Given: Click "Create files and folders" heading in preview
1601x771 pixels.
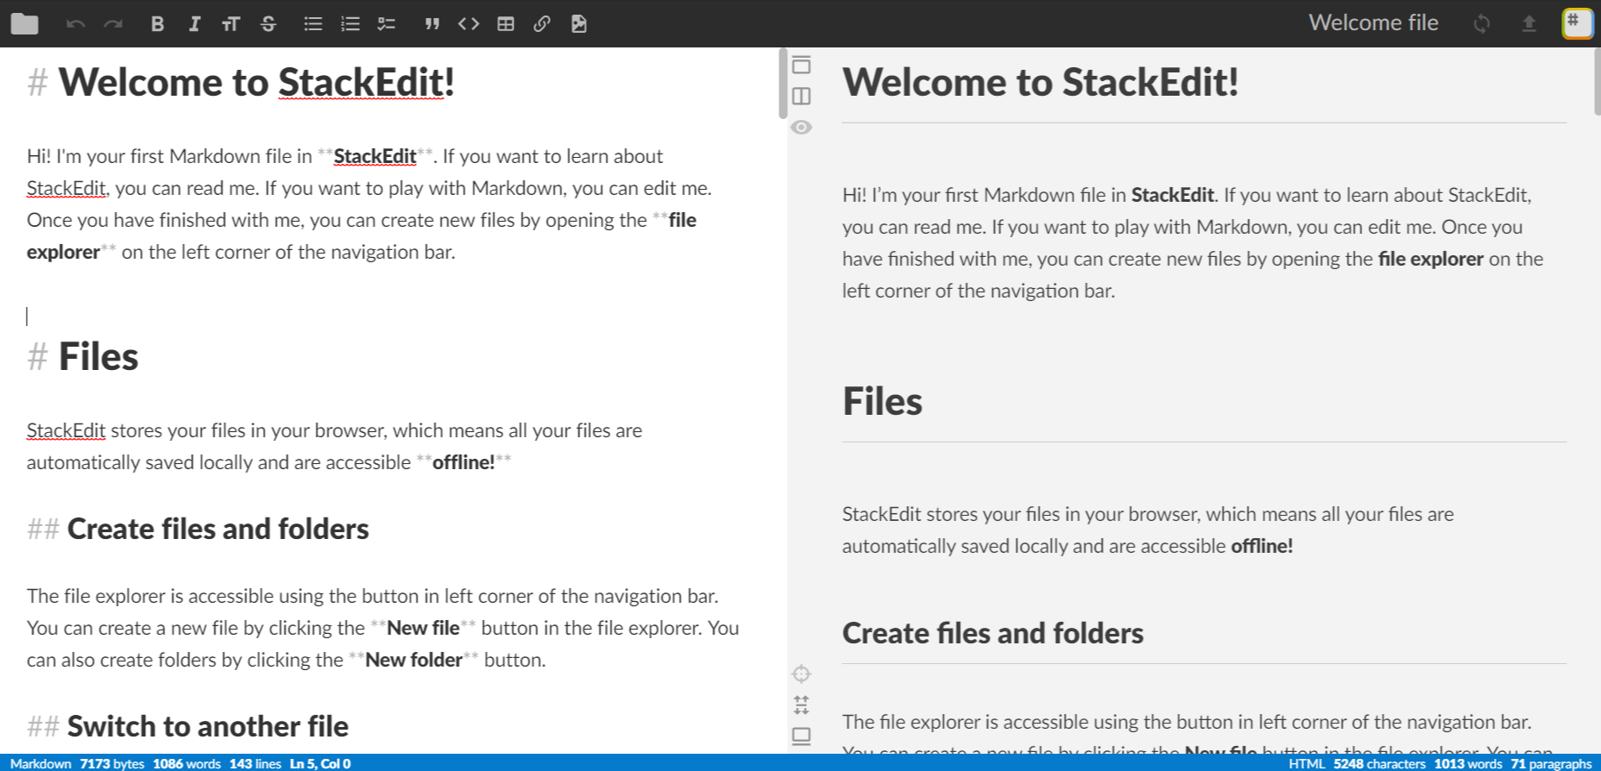Looking at the screenshot, I should (x=993, y=633).
